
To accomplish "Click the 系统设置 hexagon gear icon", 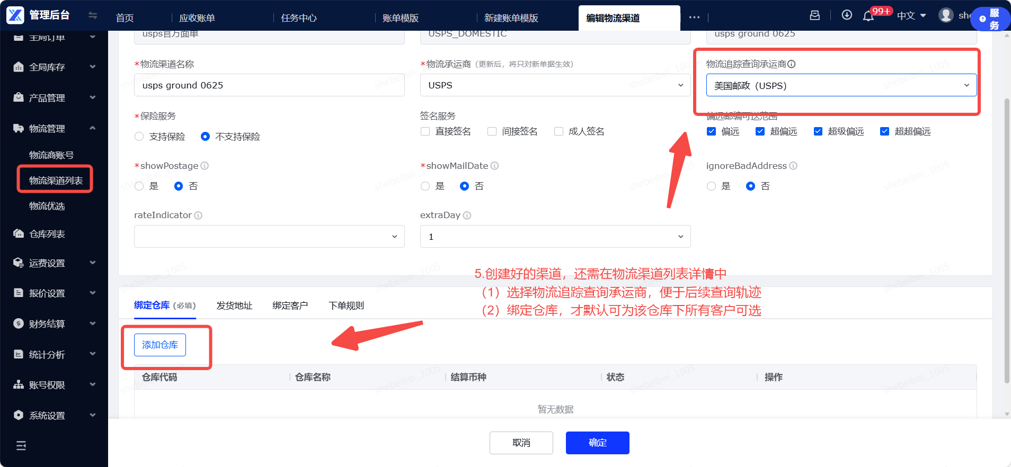I will [19, 415].
